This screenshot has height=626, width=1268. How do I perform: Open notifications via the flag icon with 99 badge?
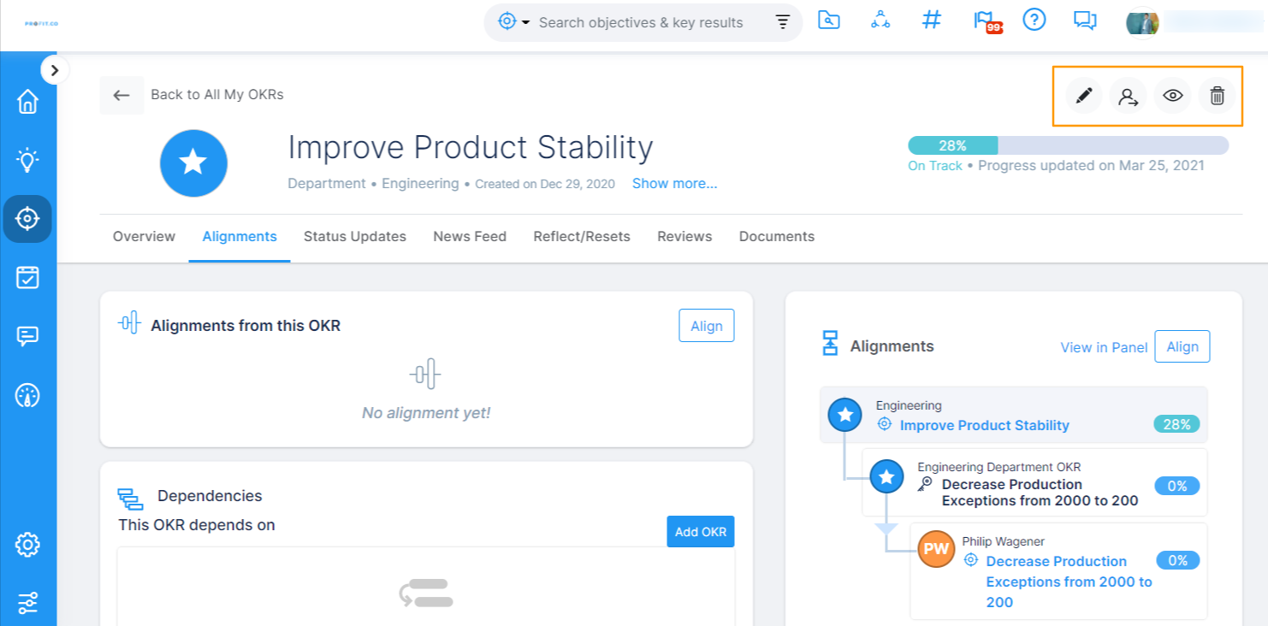(984, 21)
